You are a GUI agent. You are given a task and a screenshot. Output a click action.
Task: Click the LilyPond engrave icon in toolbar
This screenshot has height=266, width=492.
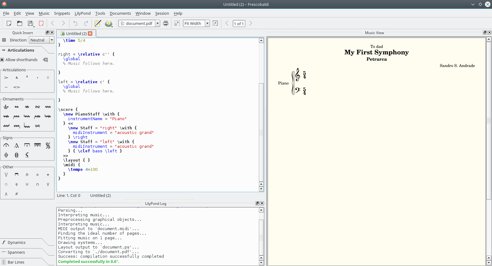point(109,23)
